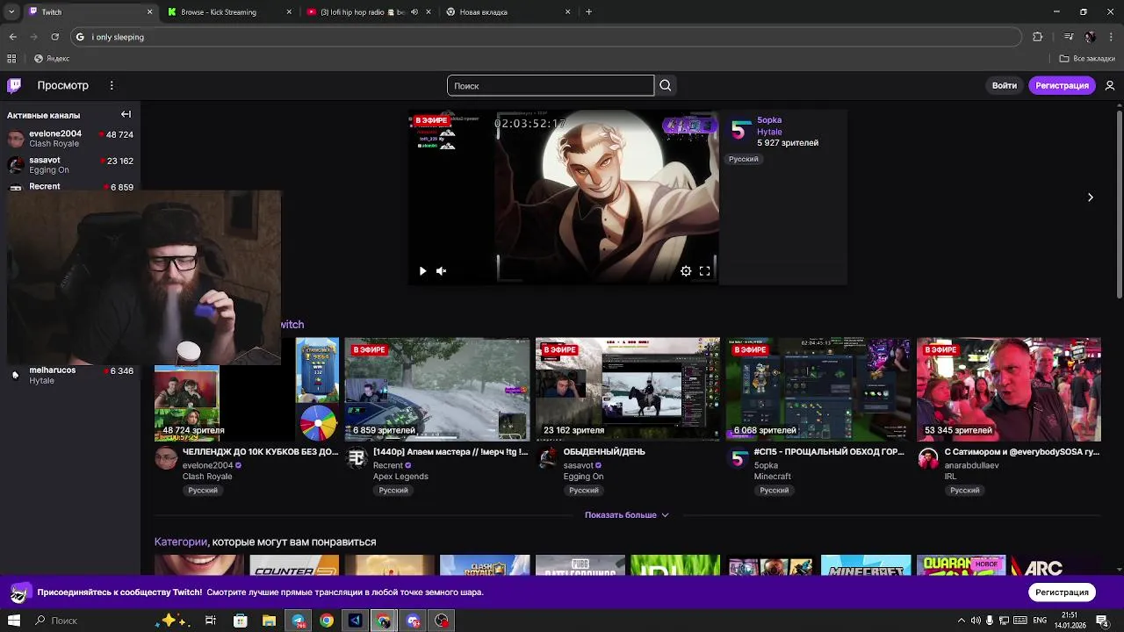Open the Twitch user profile icon
This screenshot has width=1124, height=632.
(x=1110, y=85)
